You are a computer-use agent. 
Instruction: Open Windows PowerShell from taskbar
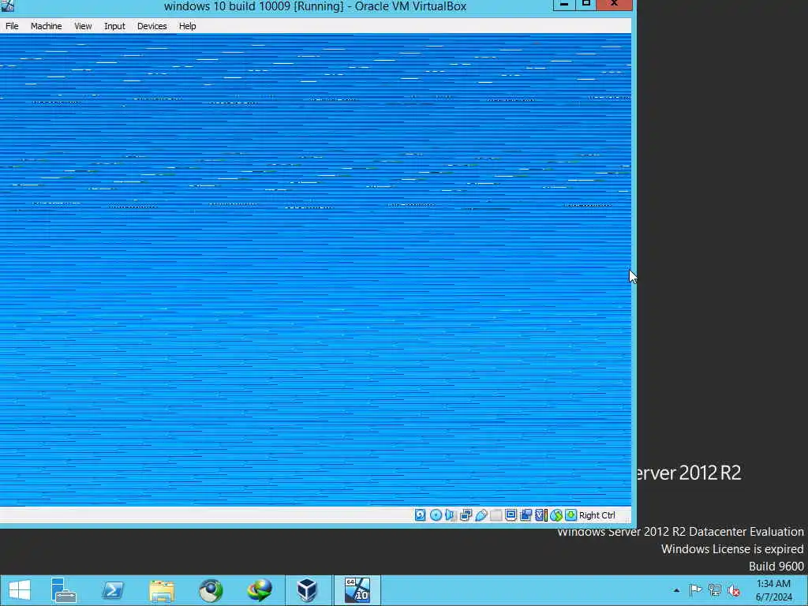click(x=113, y=590)
